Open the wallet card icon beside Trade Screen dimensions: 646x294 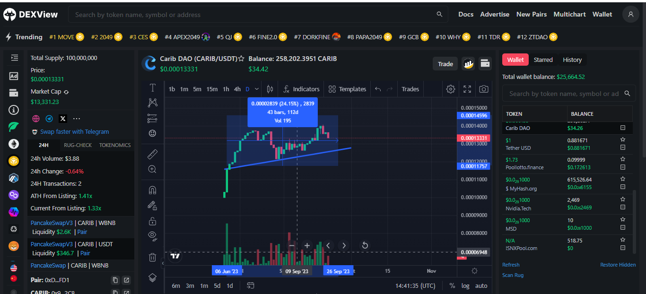485,63
